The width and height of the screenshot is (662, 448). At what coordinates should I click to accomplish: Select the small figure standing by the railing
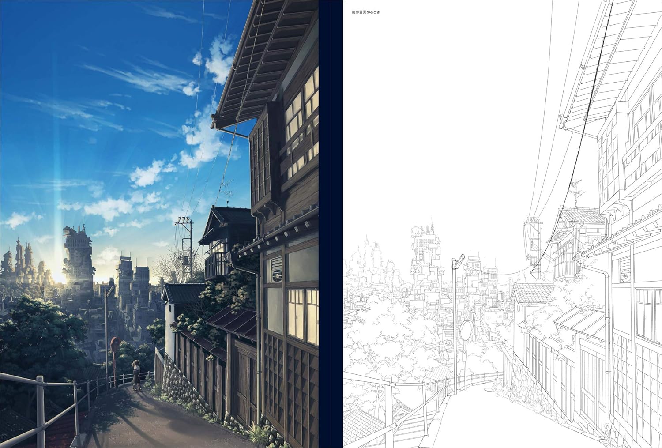[x=137, y=375]
